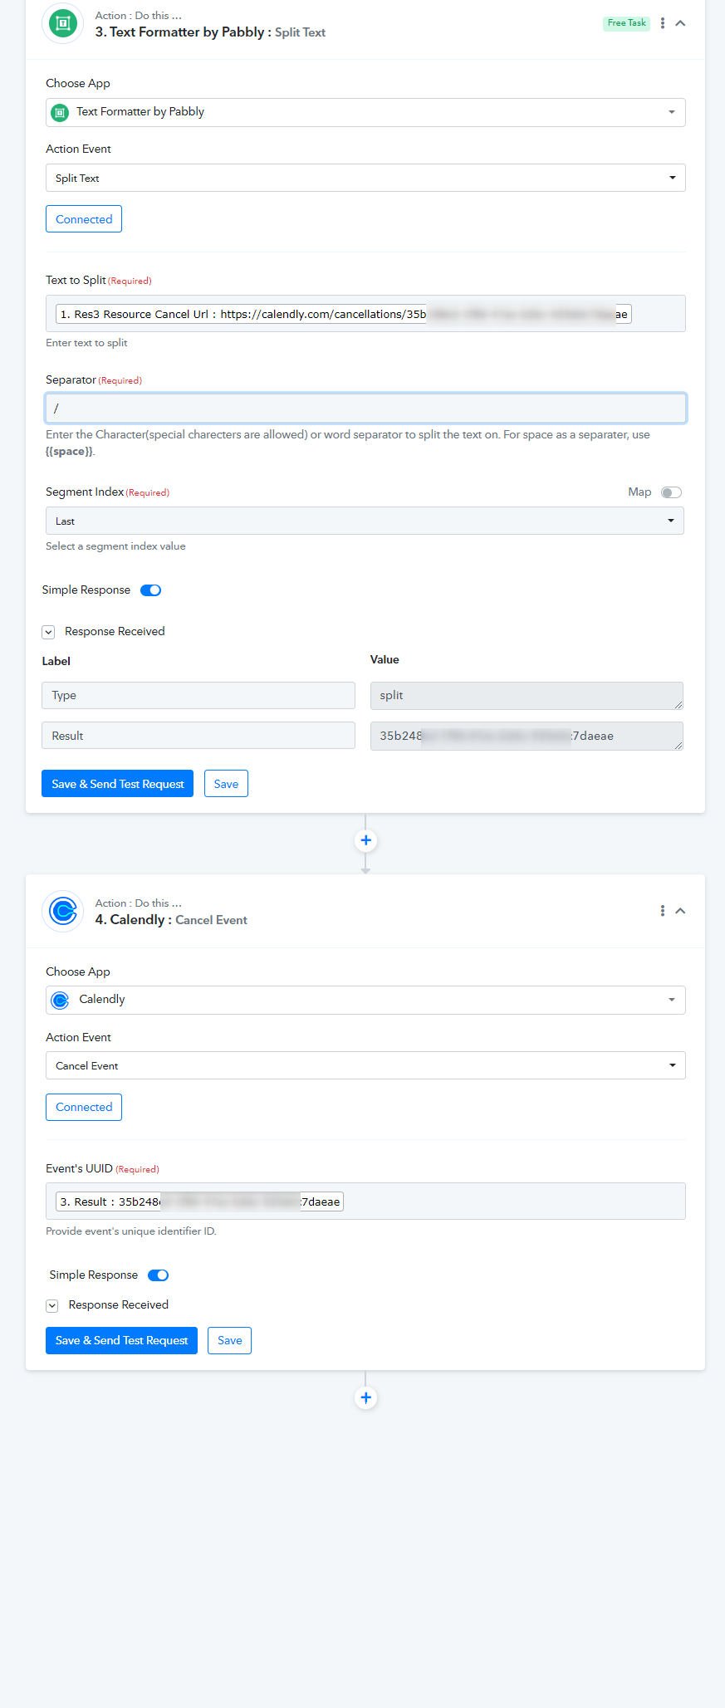Click the split value field

[527, 696]
